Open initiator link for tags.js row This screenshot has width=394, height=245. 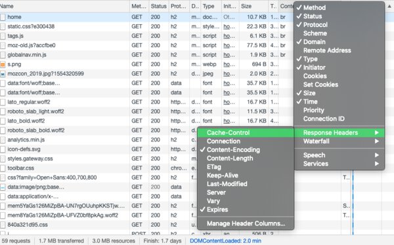point(229,36)
